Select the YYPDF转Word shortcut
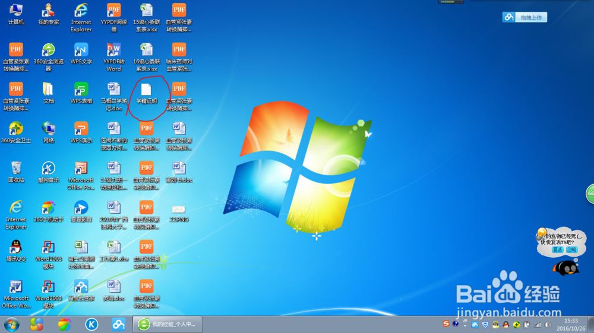Image resolution: width=594 pixels, height=333 pixels. pos(113,57)
